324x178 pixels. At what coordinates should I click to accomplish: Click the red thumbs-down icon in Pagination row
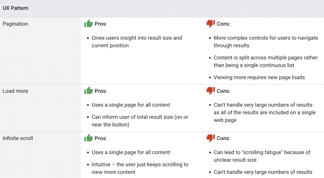(x=210, y=24)
